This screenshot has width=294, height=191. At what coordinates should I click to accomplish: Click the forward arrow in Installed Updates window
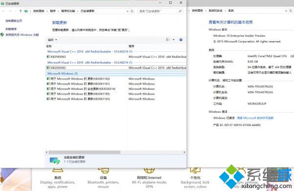coord(10,11)
